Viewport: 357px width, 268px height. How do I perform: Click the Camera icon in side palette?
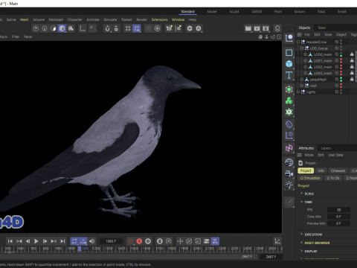[289, 173]
